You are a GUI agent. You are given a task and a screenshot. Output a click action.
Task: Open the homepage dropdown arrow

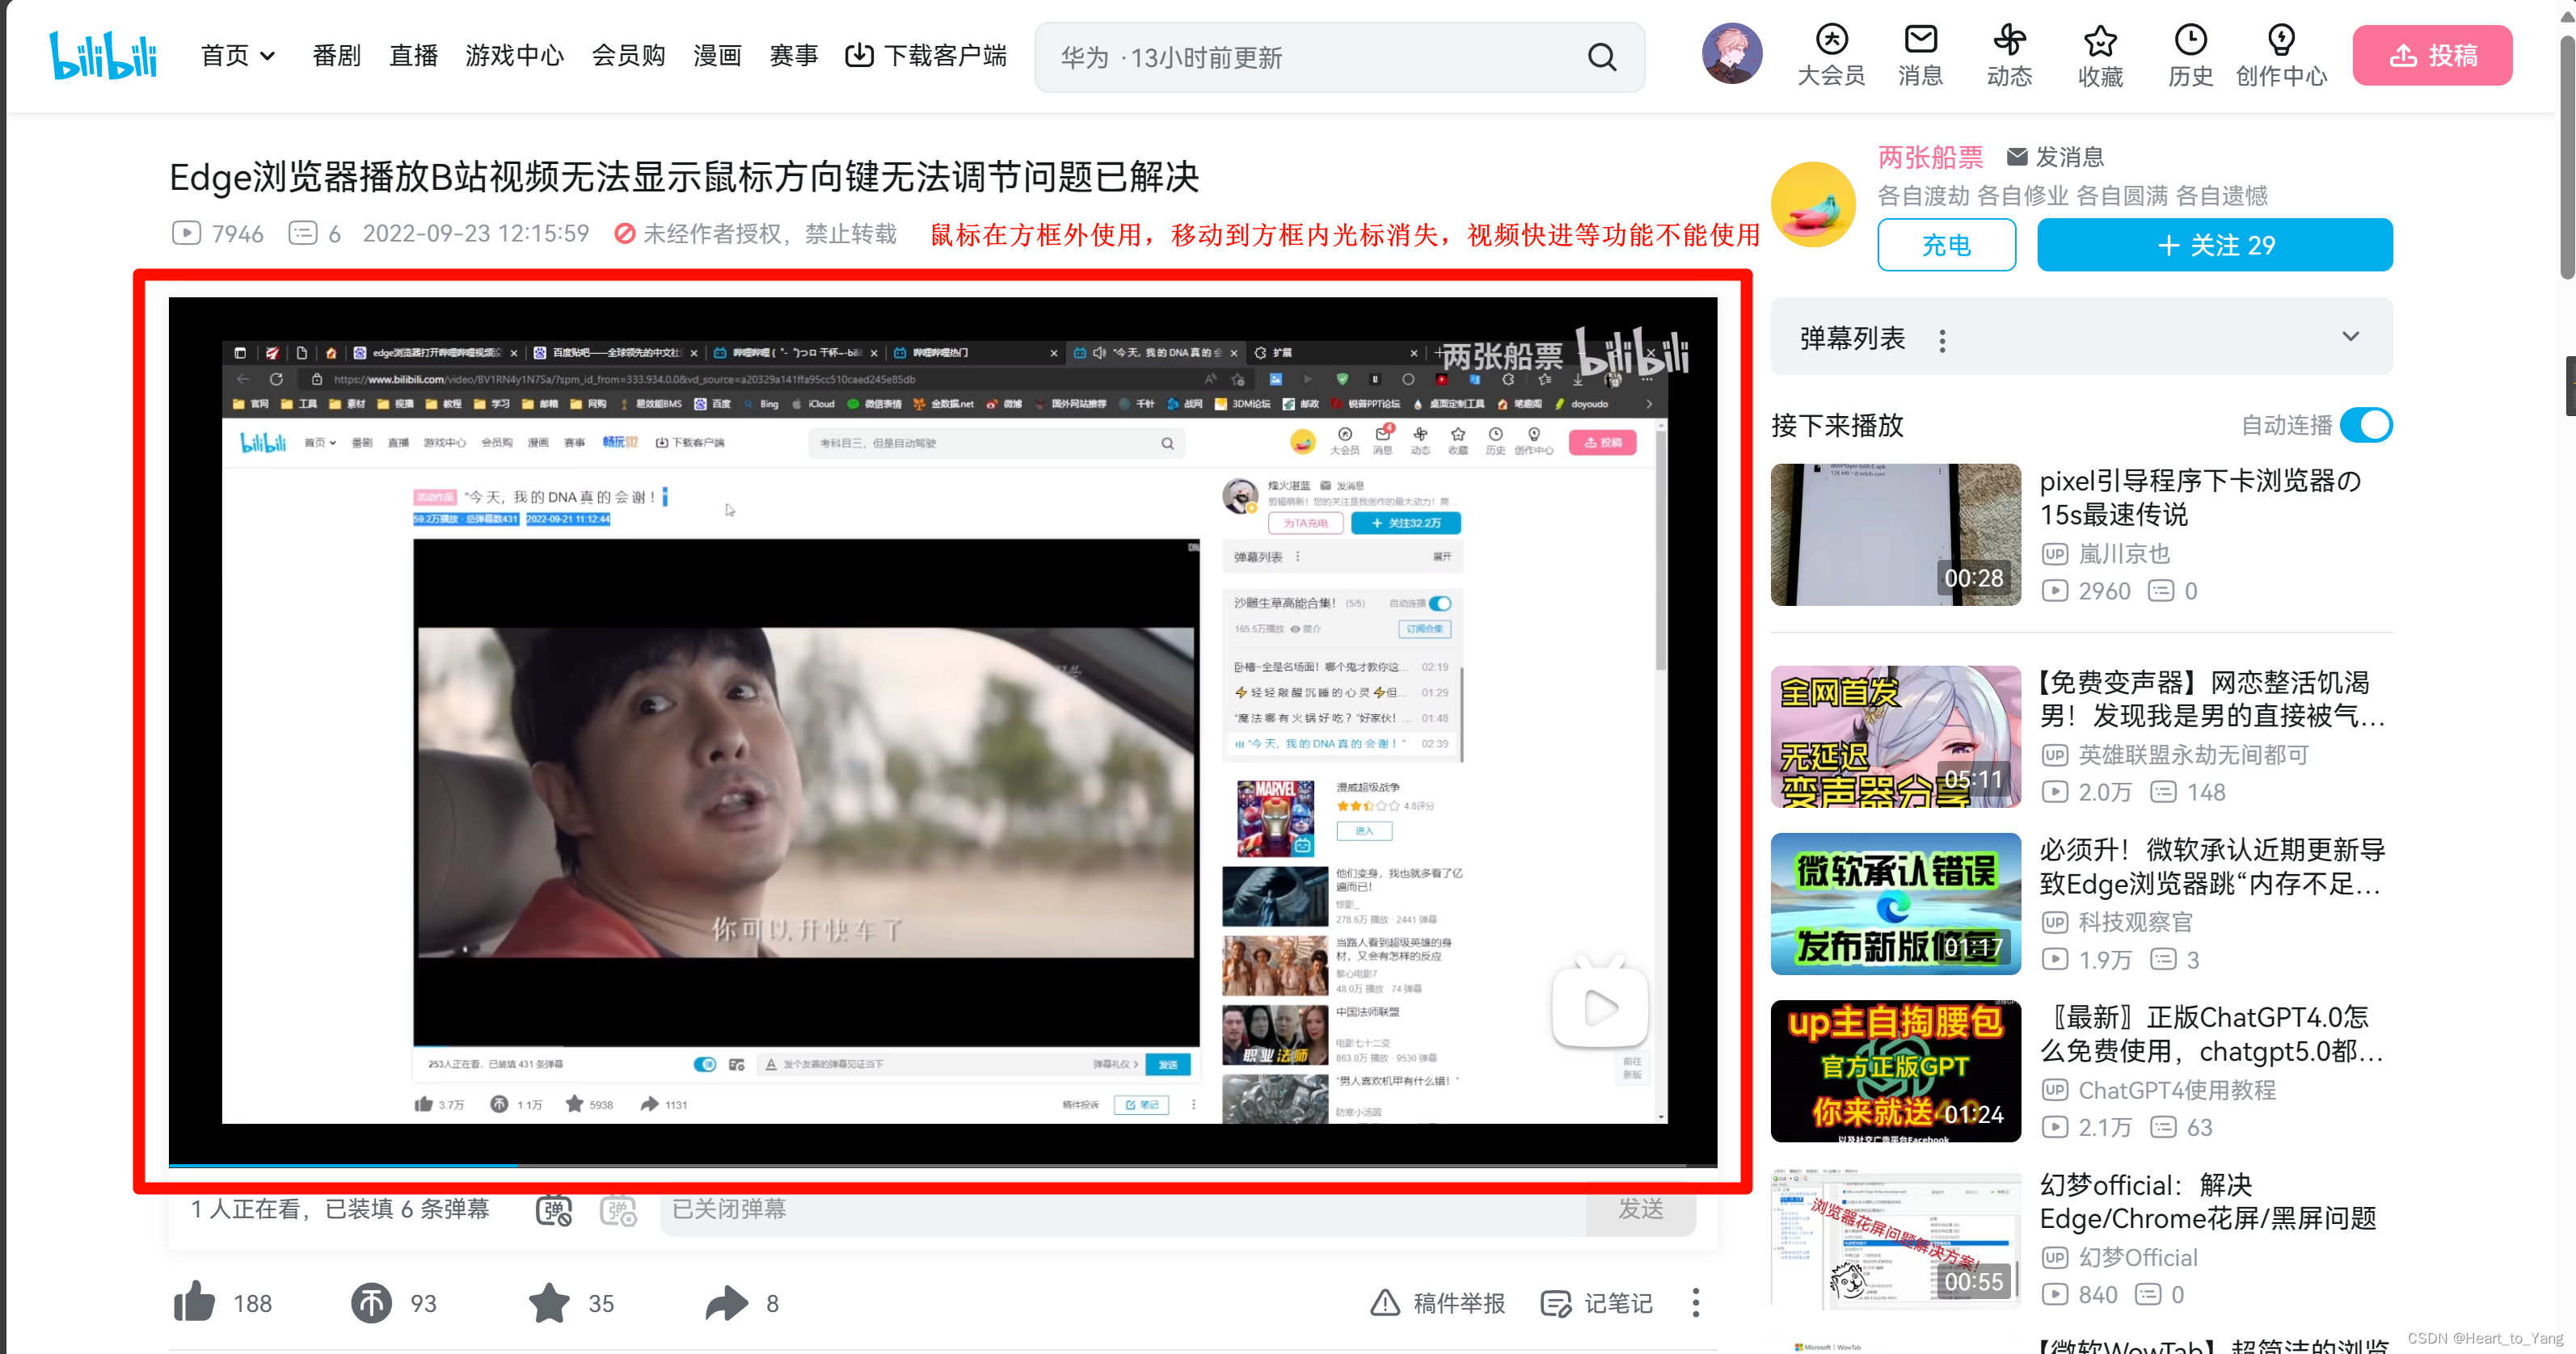(x=267, y=56)
